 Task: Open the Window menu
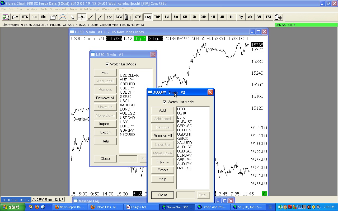coord(107,9)
